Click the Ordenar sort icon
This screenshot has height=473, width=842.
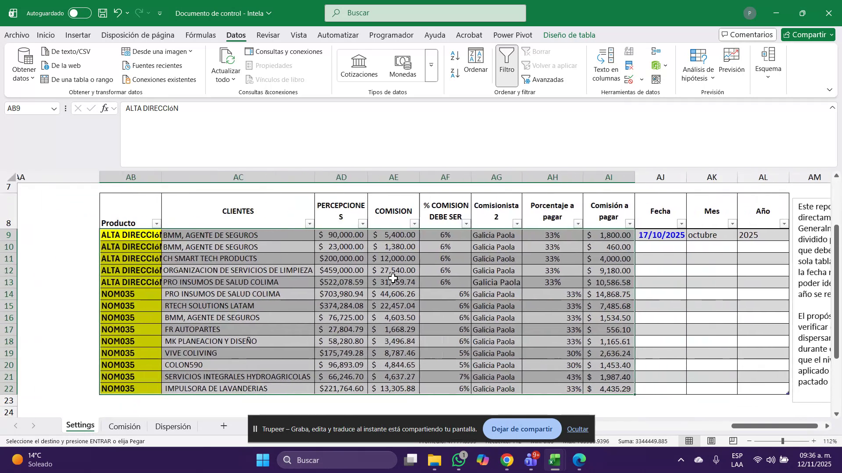pyautogui.click(x=476, y=62)
